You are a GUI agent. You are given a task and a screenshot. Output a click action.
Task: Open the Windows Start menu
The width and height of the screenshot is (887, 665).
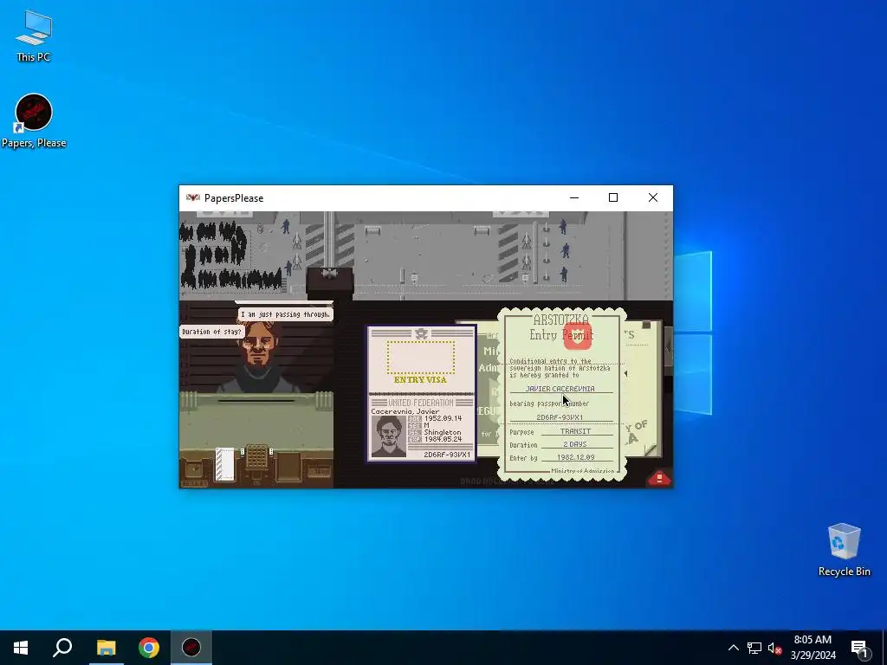(x=21, y=648)
